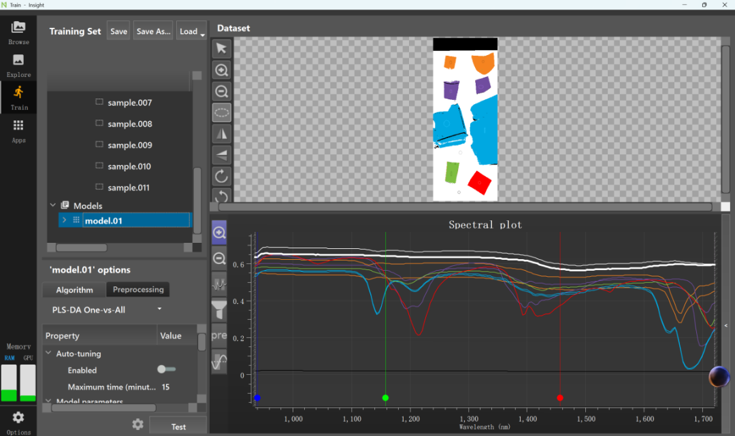735x436 pixels.
Task: Click the Test button
Action: (x=178, y=426)
